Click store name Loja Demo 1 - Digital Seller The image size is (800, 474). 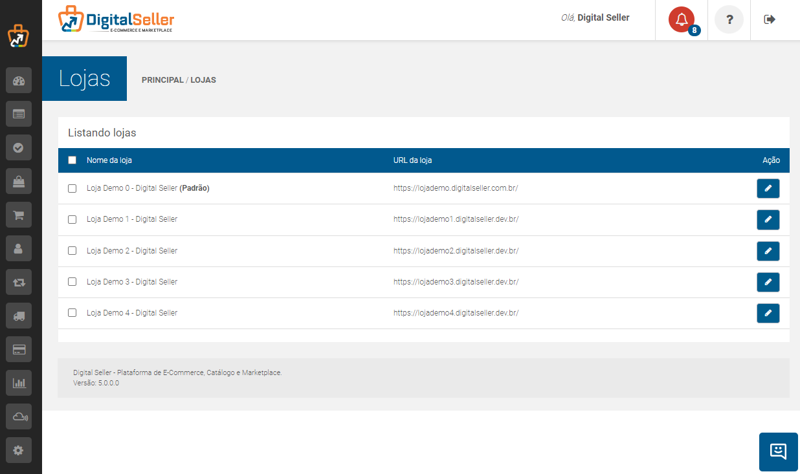[x=132, y=219]
